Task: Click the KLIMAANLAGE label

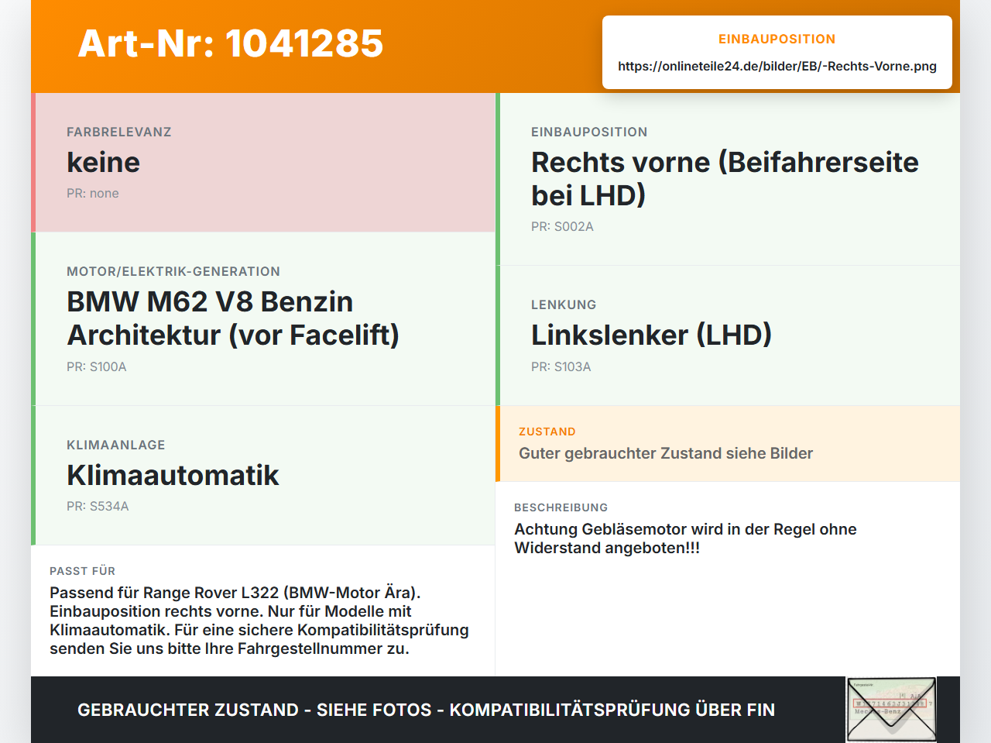Action: (x=116, y=445)
